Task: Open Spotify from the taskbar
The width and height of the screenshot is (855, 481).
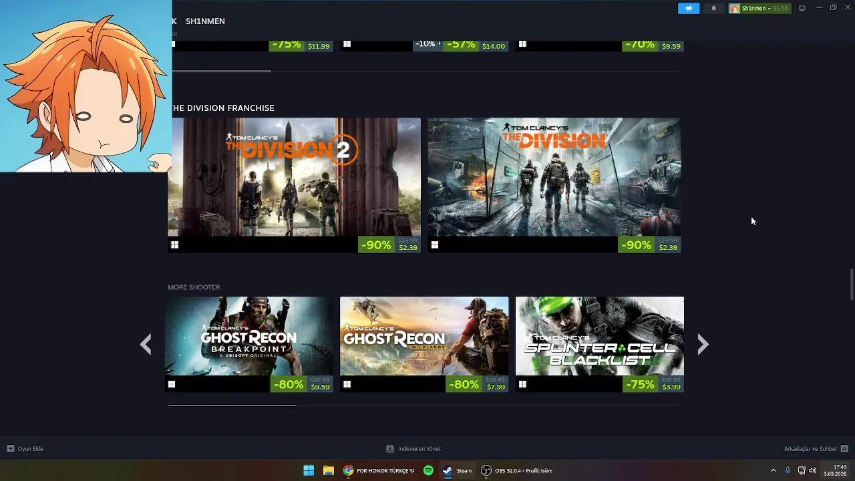Action: pos(428,470)
